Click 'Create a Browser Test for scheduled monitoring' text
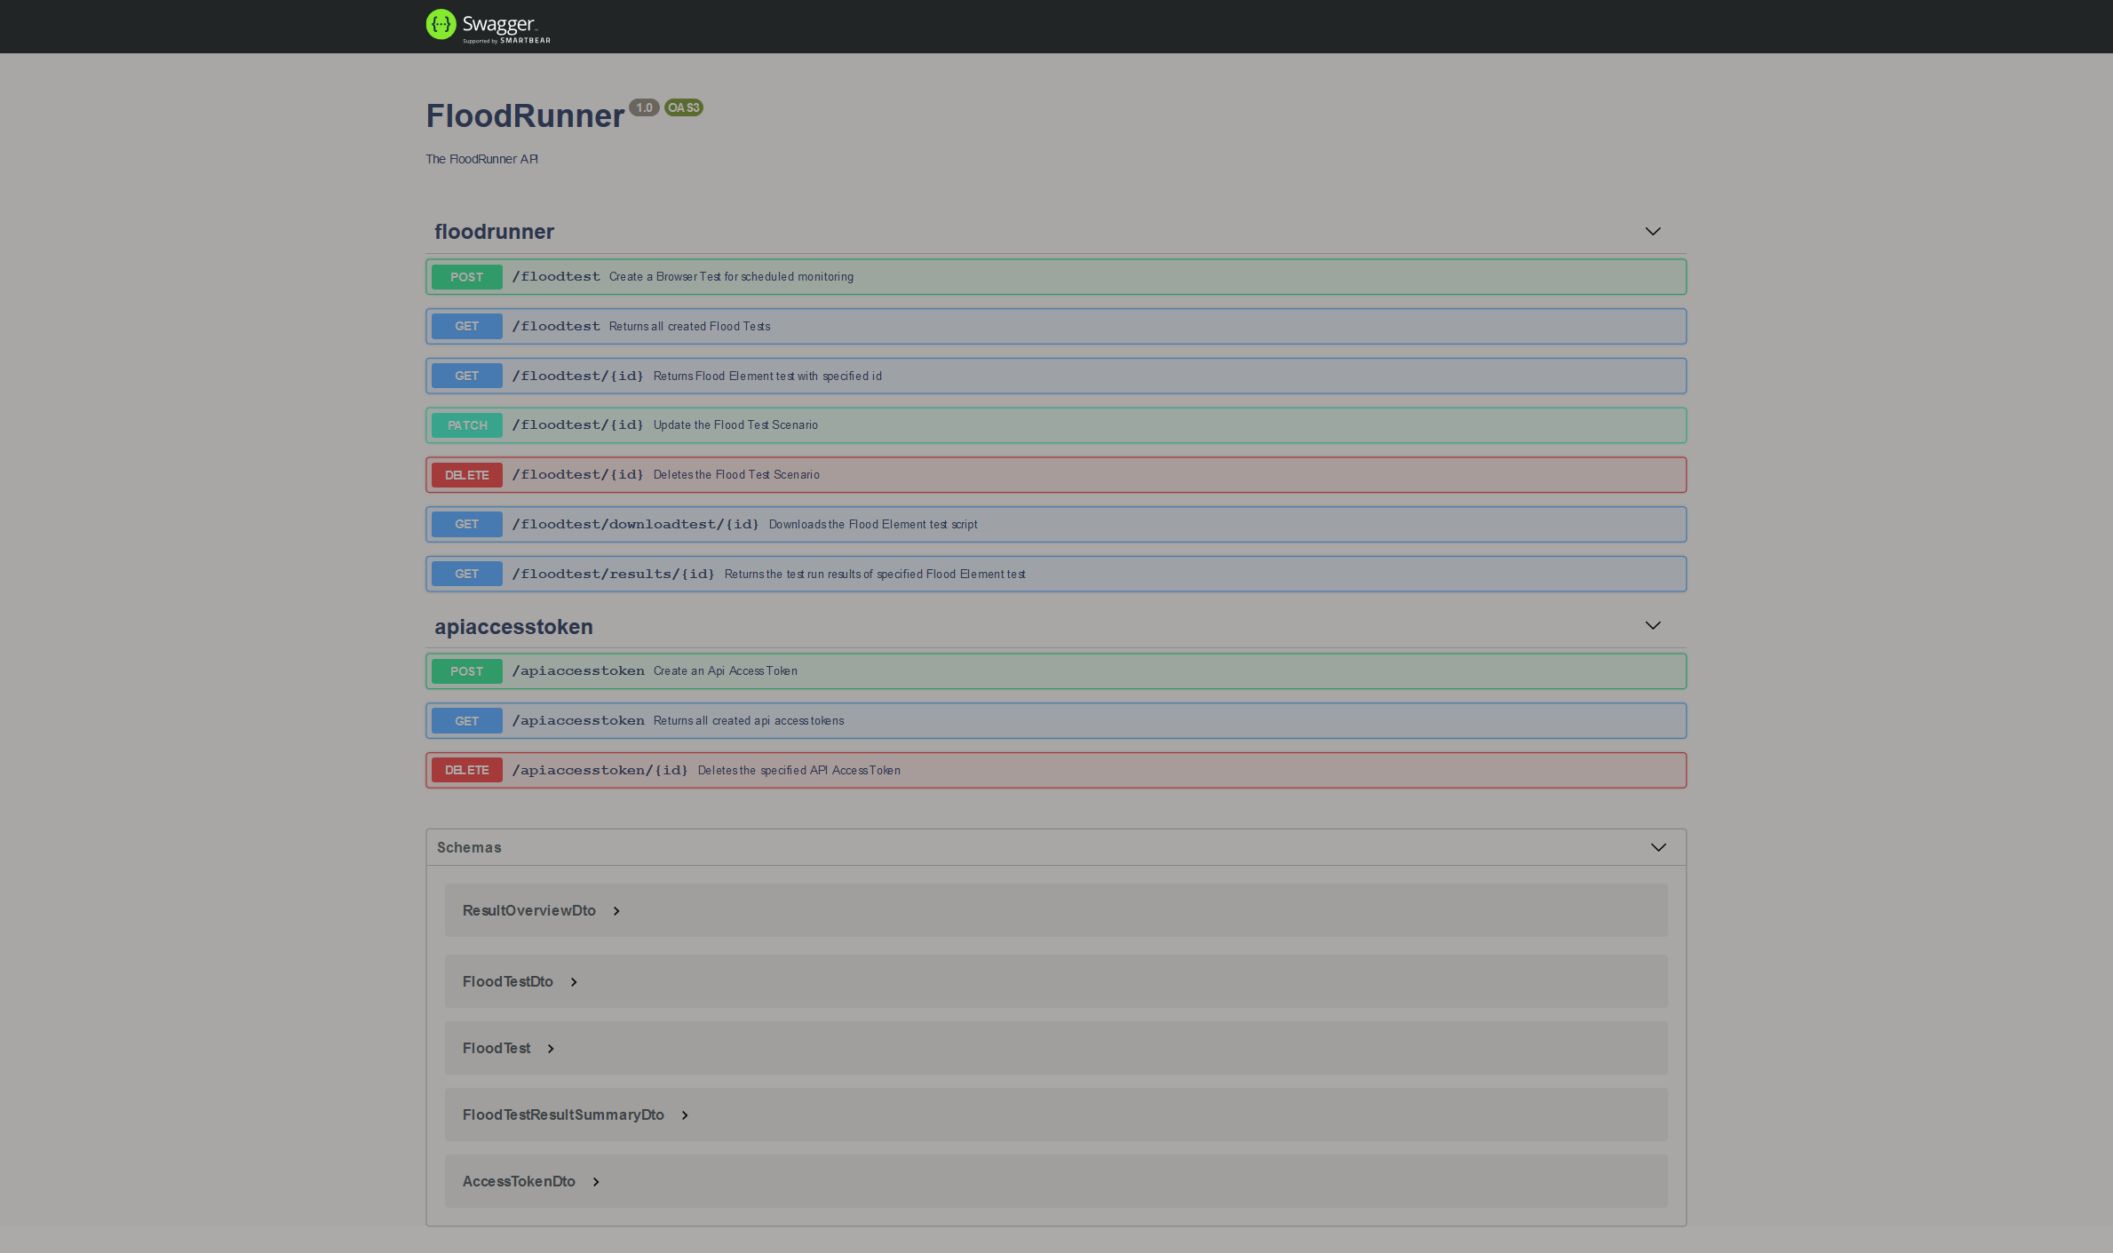Viewport: 2113px width, 1253px height. coord(731,277)
